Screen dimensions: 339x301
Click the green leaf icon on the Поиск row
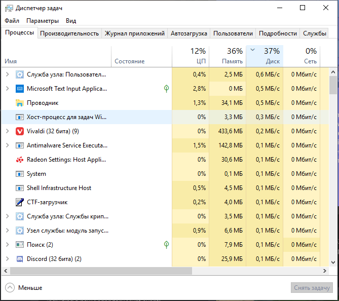click(167, 245)
